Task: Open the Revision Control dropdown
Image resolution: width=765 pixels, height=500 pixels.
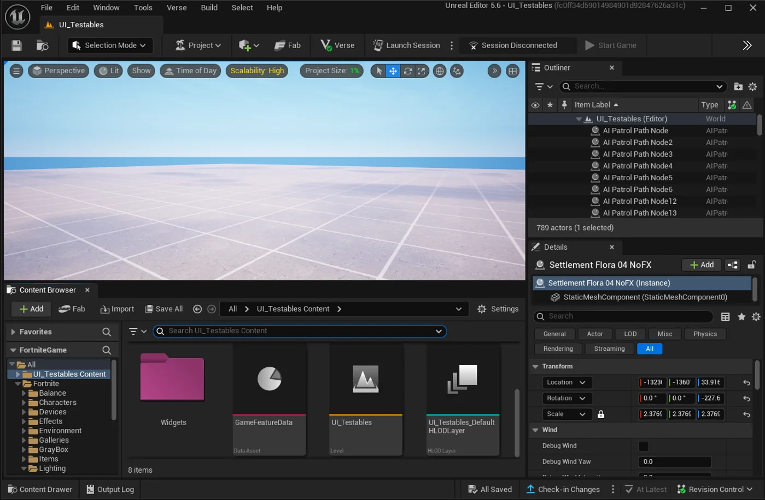Action: pos(715,490)
